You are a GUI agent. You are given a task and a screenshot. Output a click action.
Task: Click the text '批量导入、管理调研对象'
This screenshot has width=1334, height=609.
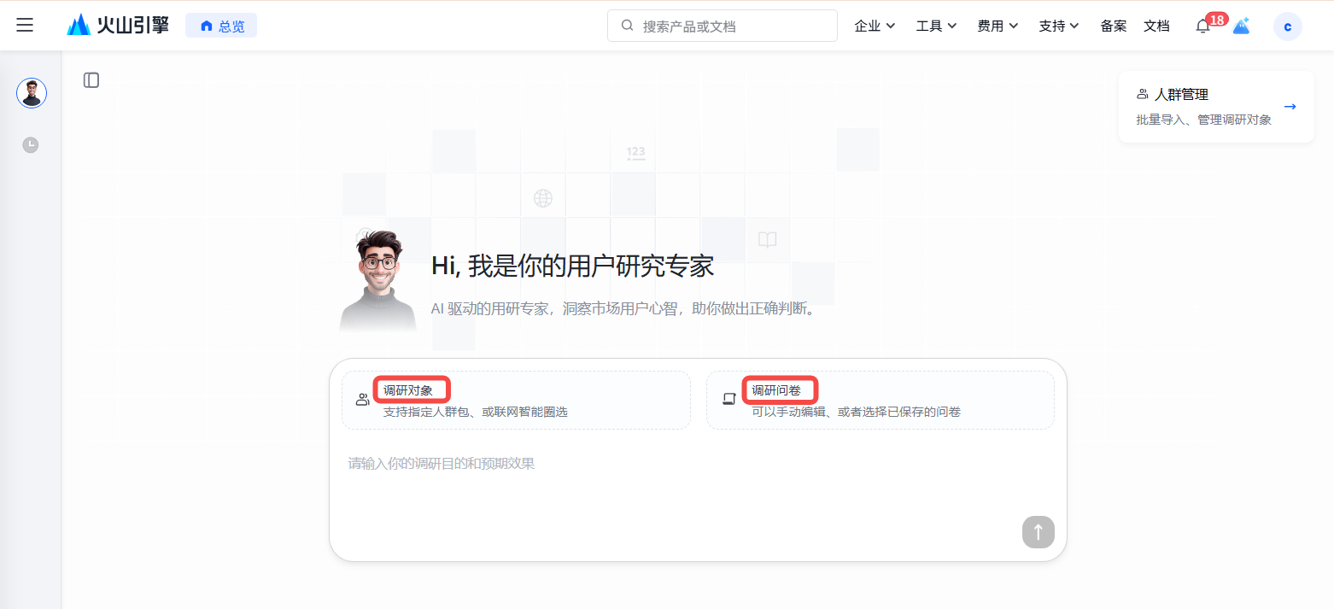pos(1203,120)
